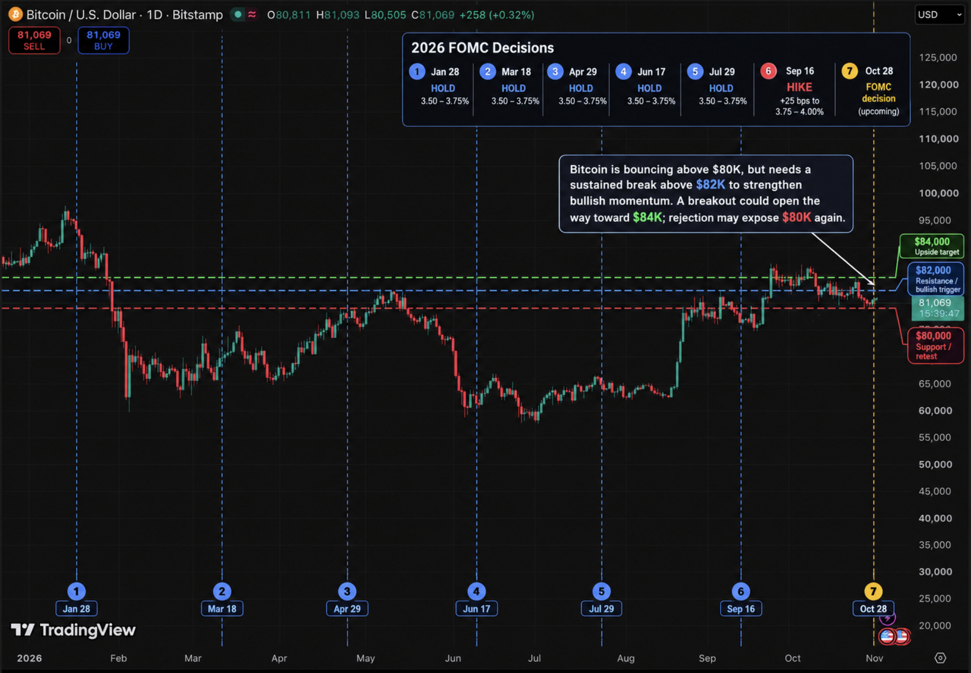971x673 pixels.
Task: Click the $82,000 Resistance / bullish trigger label
Action: pyautogui.click(x=936, y=279)
